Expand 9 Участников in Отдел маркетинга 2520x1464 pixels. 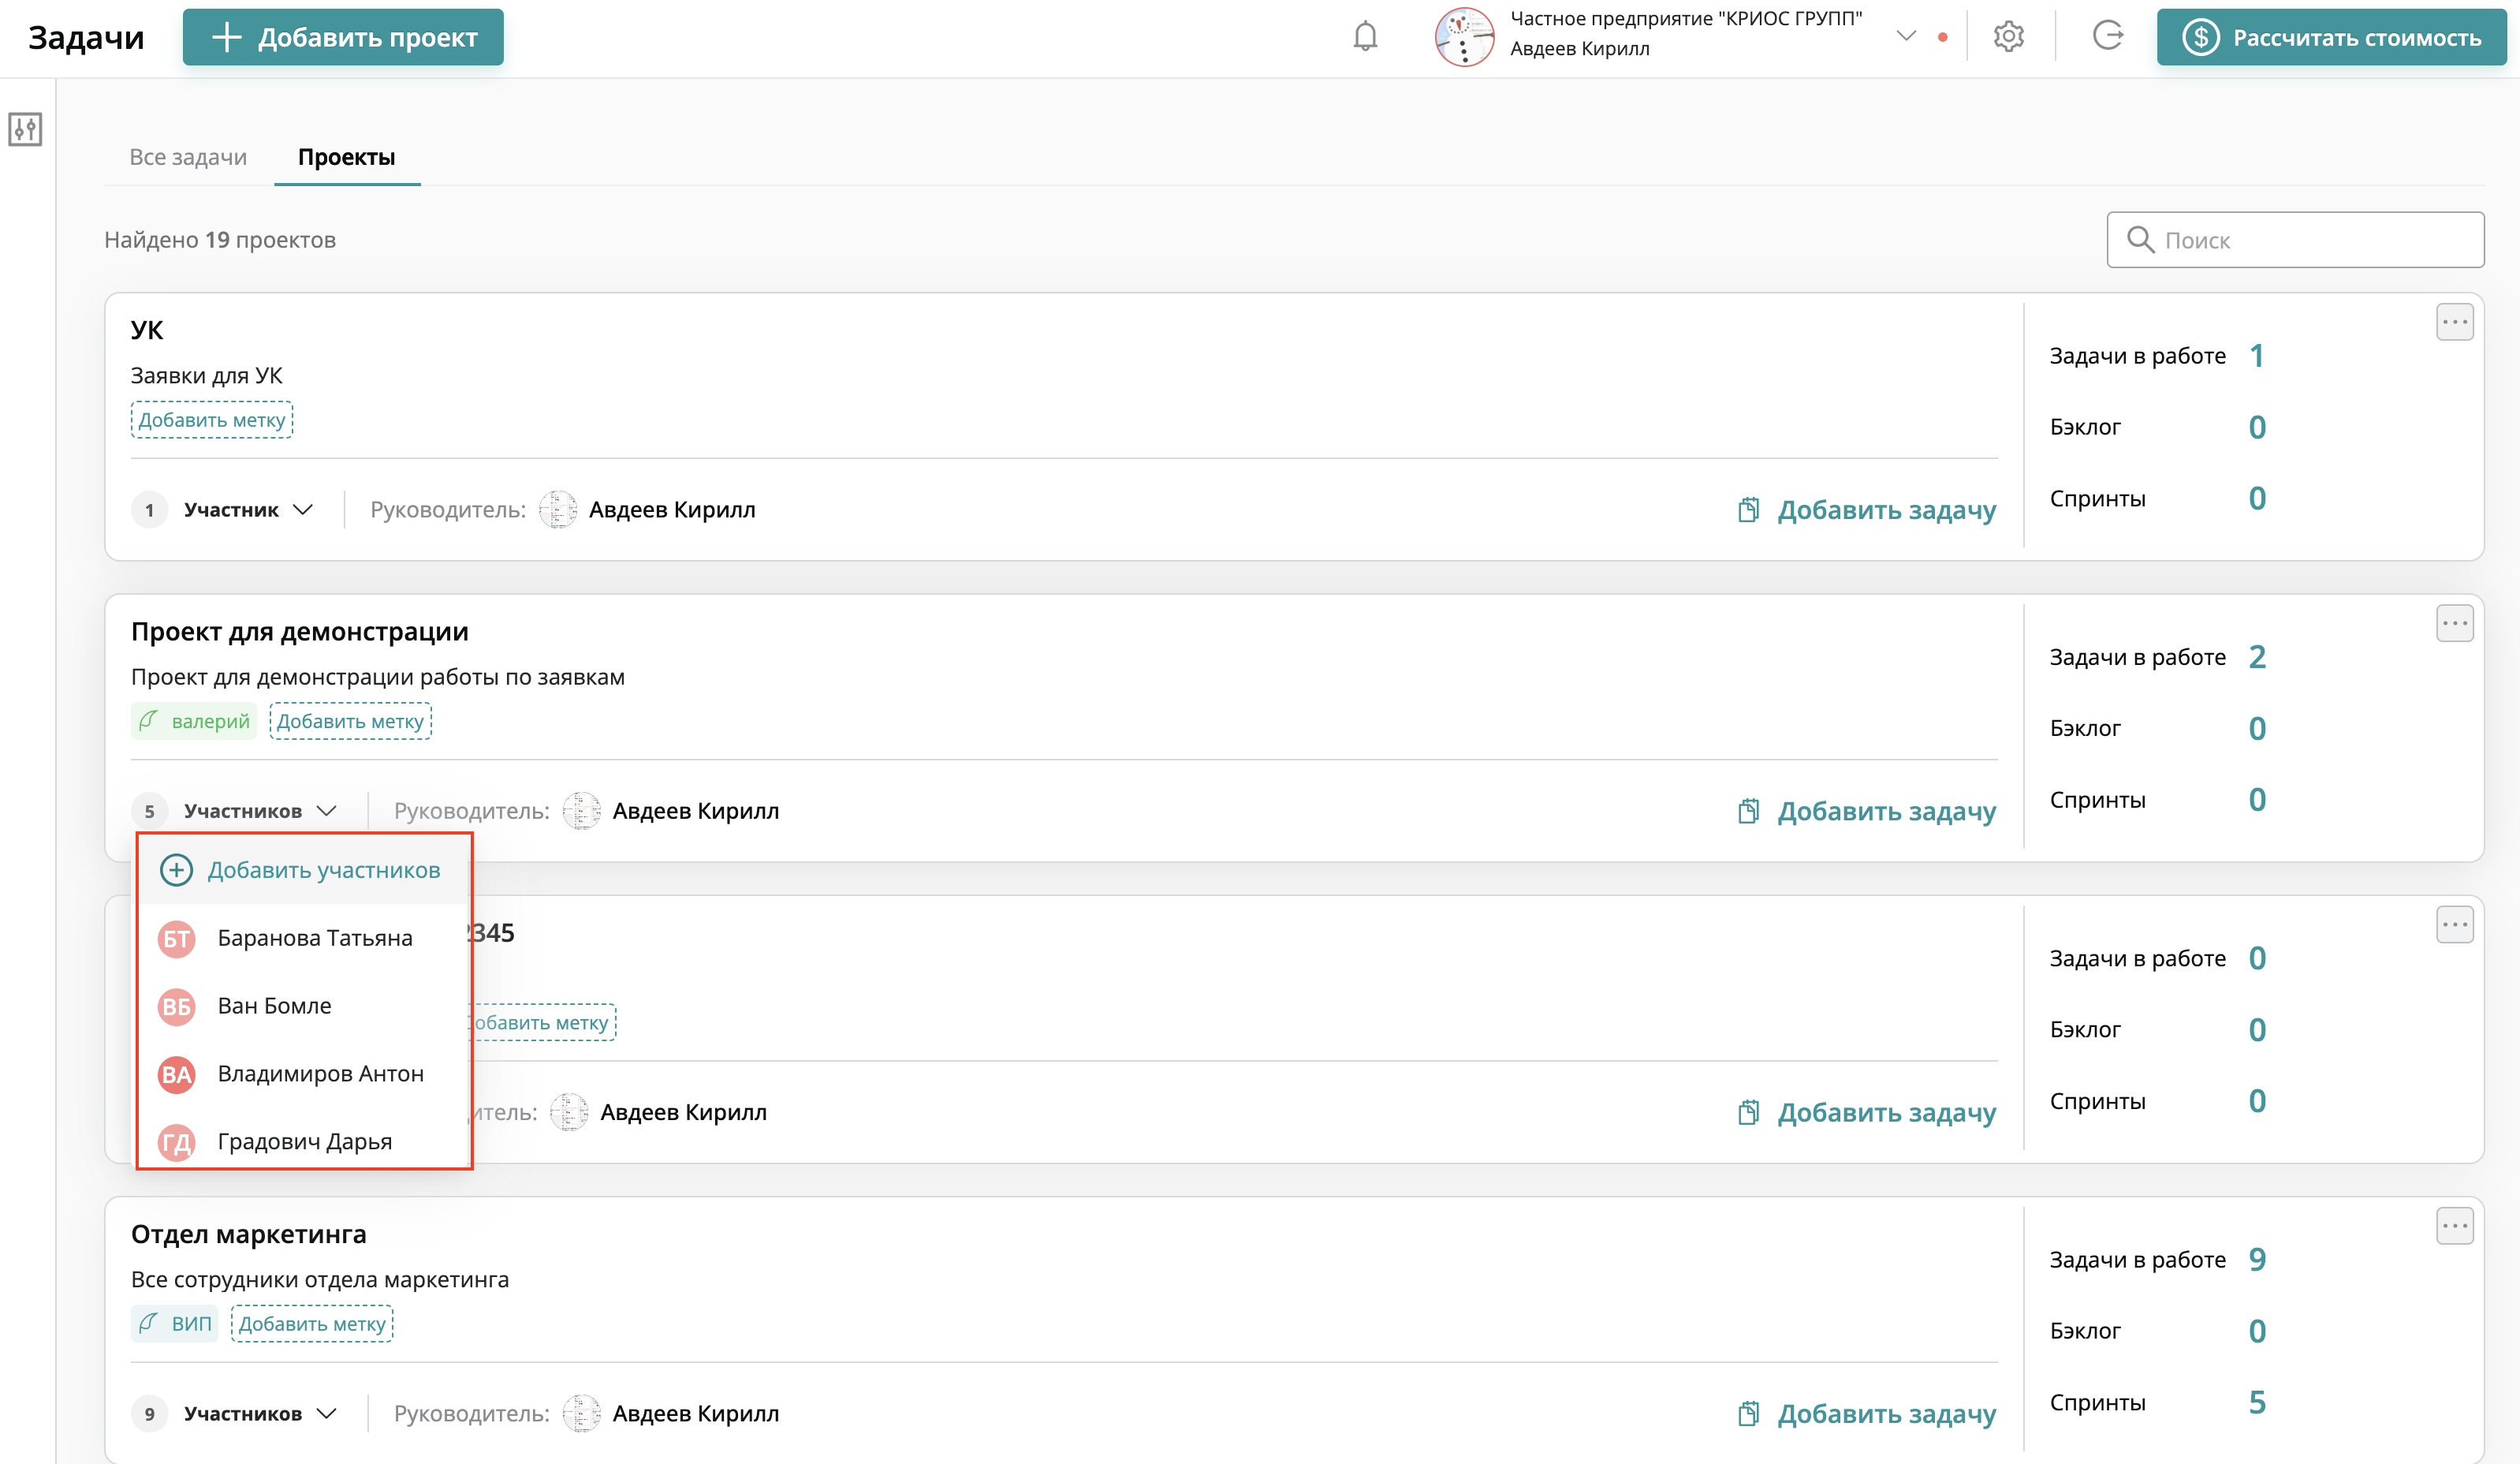click(326, 1413)
